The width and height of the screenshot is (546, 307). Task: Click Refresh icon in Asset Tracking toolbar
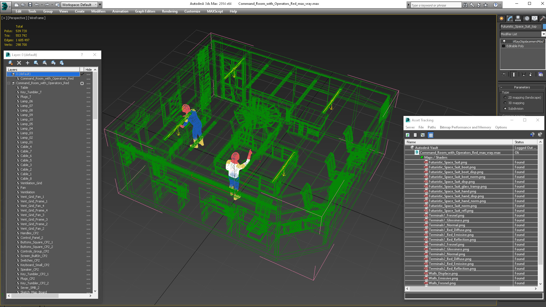click(408, 135)
